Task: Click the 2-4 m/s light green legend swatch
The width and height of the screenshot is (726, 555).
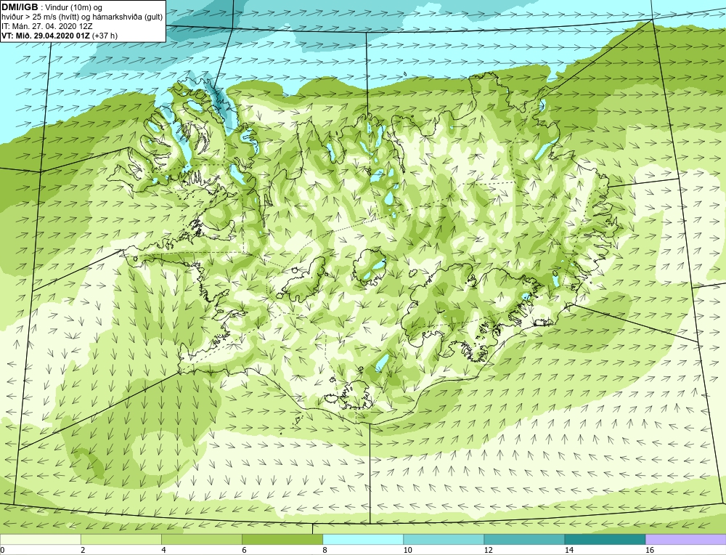Action: (121, 539)
